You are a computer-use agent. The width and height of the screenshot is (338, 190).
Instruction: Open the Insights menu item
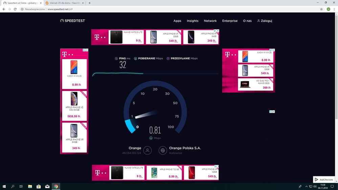(x=193, y=21)
